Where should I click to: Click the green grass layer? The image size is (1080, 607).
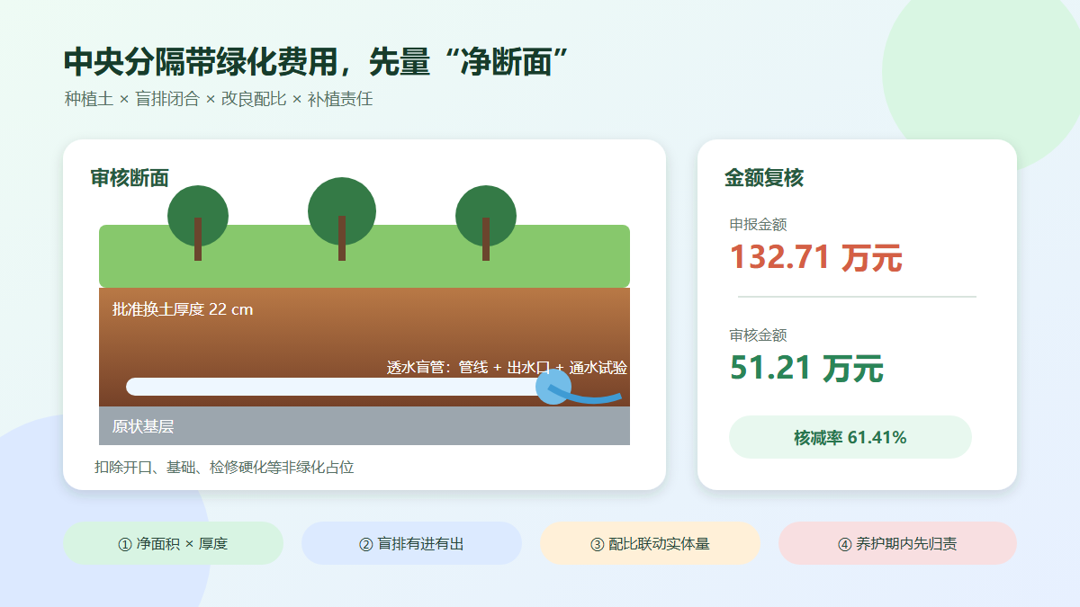[364, 256]
